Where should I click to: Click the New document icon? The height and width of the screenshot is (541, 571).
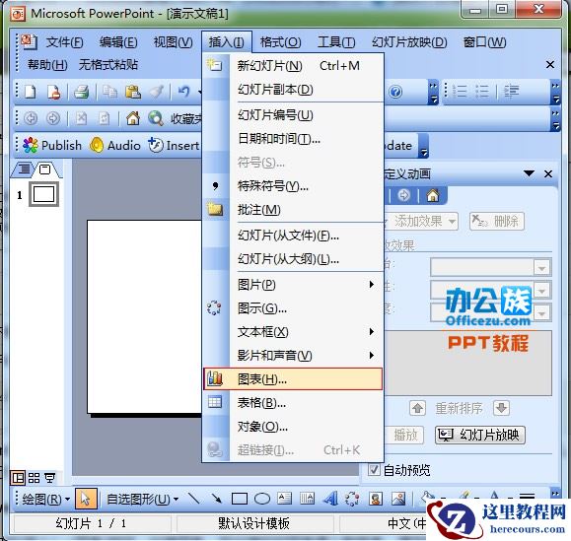tap(30, 92)
